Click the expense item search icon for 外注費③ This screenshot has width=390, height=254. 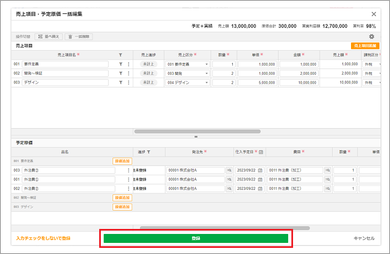point(328,170)
